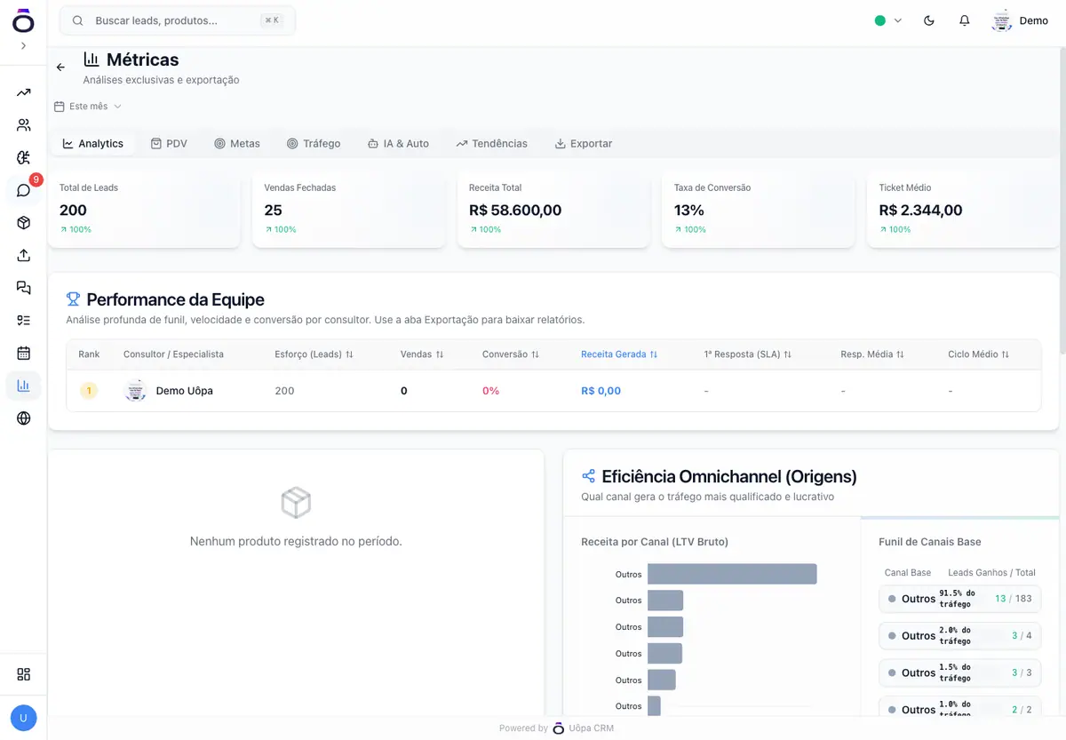
Task: Click the trophy icon beside Performance da Equipe
Action: click(x=74, y=299)
